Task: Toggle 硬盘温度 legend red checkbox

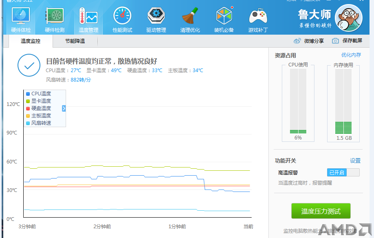Action: click(x=28, y=109)
